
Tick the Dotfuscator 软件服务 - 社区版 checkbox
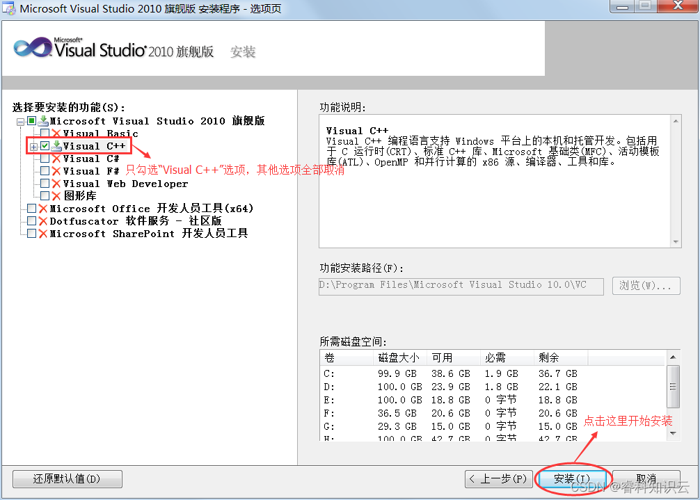tap(32, 220)
